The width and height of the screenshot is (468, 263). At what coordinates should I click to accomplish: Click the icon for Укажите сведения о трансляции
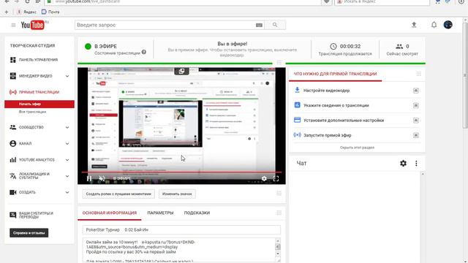point(298,105)
